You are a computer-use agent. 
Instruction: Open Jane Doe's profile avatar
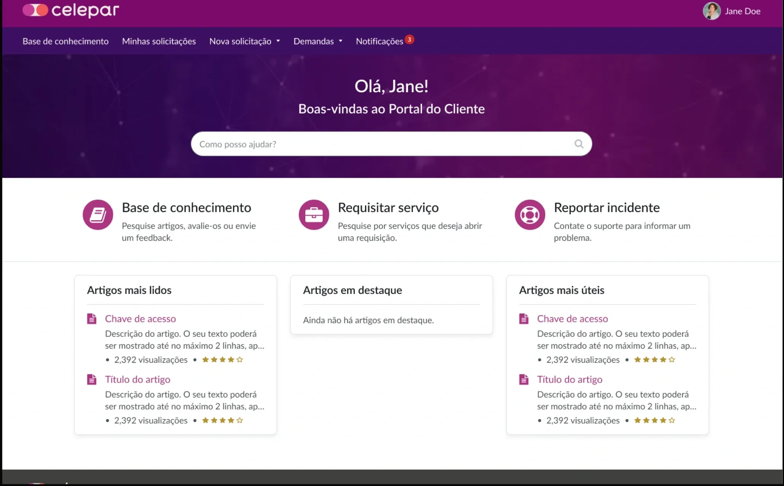point(711,11)
